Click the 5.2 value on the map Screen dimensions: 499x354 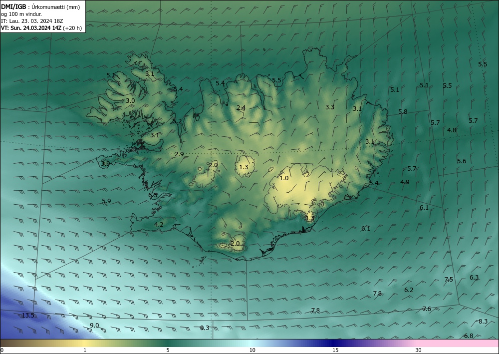pos(177,121)
